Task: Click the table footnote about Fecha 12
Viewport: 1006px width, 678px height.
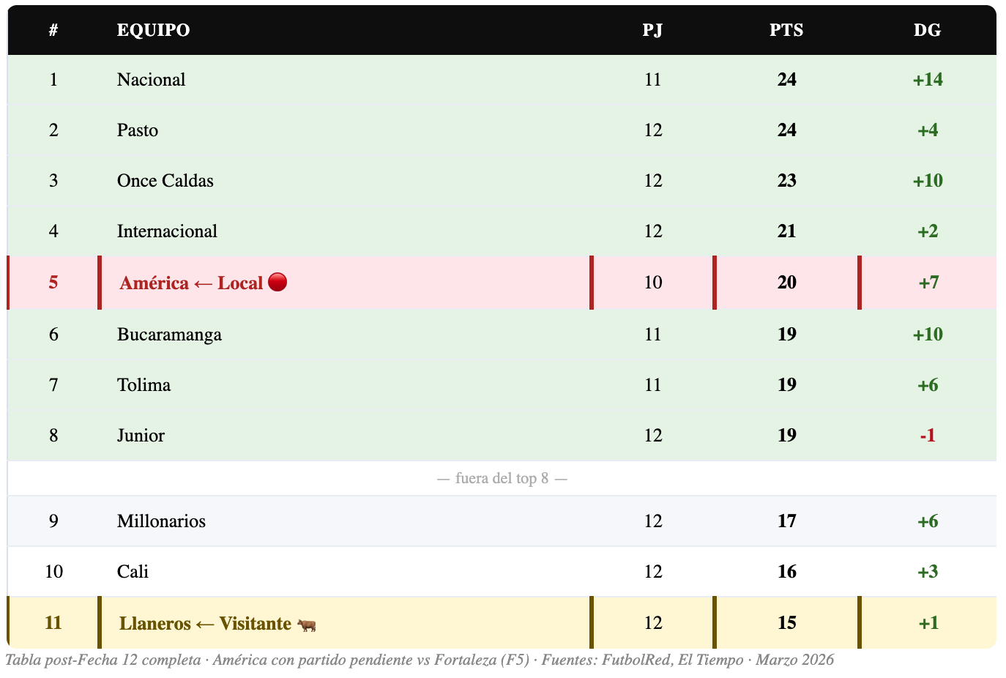Action: [x=419, y=660]
